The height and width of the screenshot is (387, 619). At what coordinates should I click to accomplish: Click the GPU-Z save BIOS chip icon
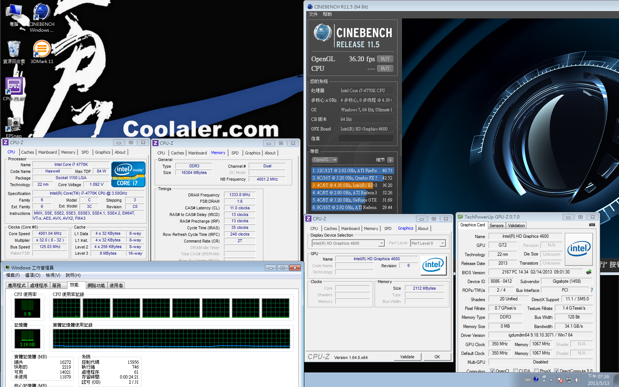click(589, 272)
